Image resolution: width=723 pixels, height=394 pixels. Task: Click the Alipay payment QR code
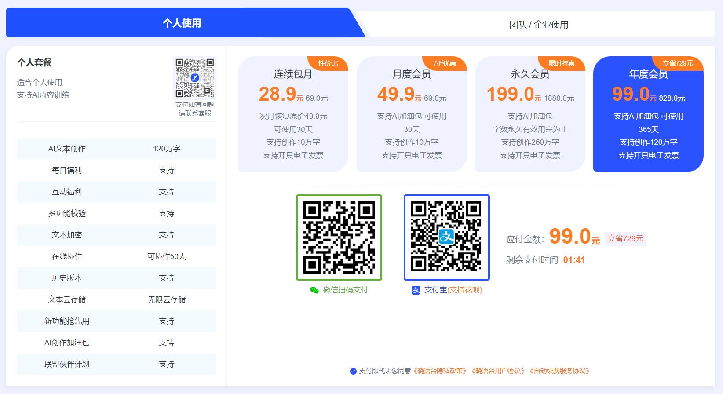click(x=447, y=237)
